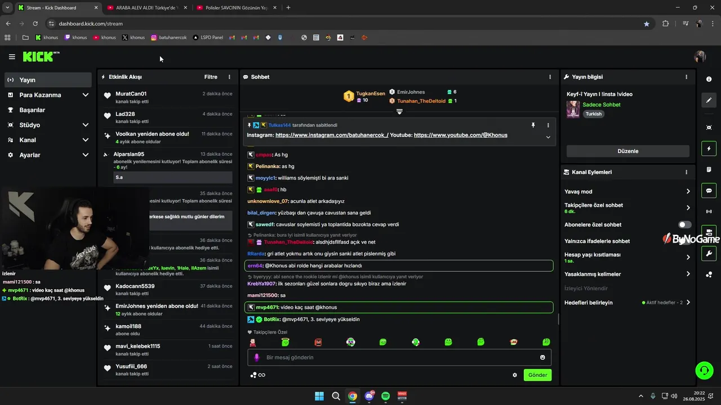Toggle the lightning activity feed icon in right rail

point(709,148)
